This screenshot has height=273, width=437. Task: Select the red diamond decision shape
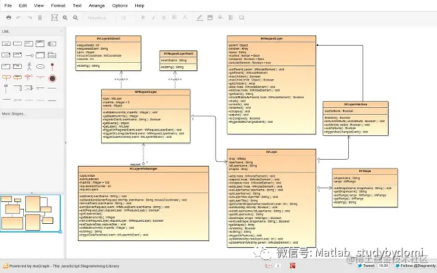pyautogui.click(x=29, y=77)
